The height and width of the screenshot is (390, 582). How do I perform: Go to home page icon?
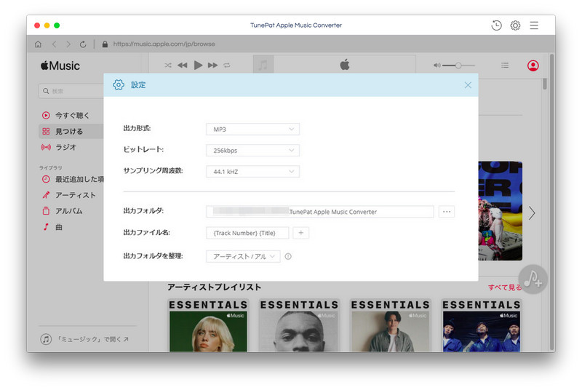[x=38, y=44]
